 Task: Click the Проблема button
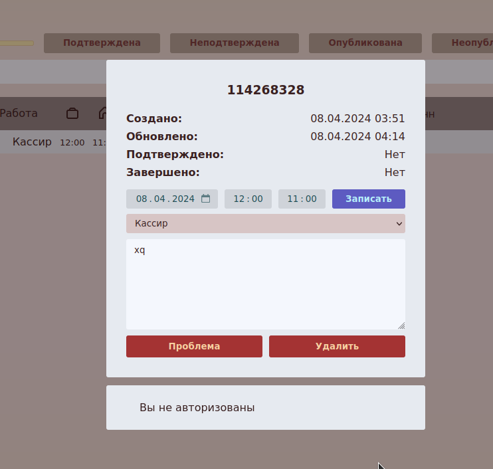(194, 346)
